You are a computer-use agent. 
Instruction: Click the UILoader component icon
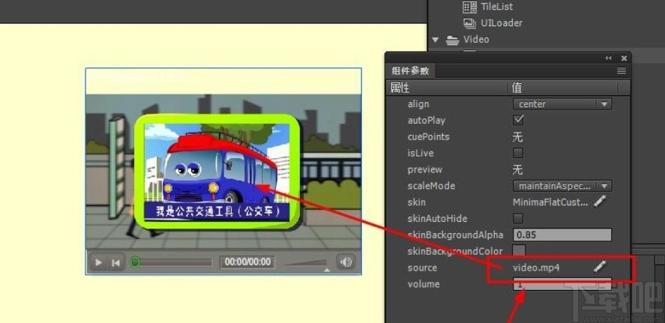point(469,23)
